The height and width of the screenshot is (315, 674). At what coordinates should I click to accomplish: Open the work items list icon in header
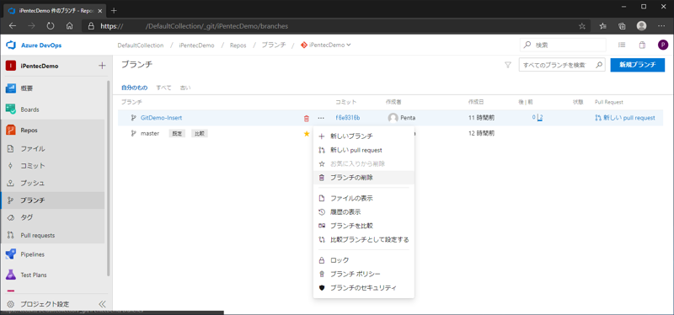[x=622, y=45]
